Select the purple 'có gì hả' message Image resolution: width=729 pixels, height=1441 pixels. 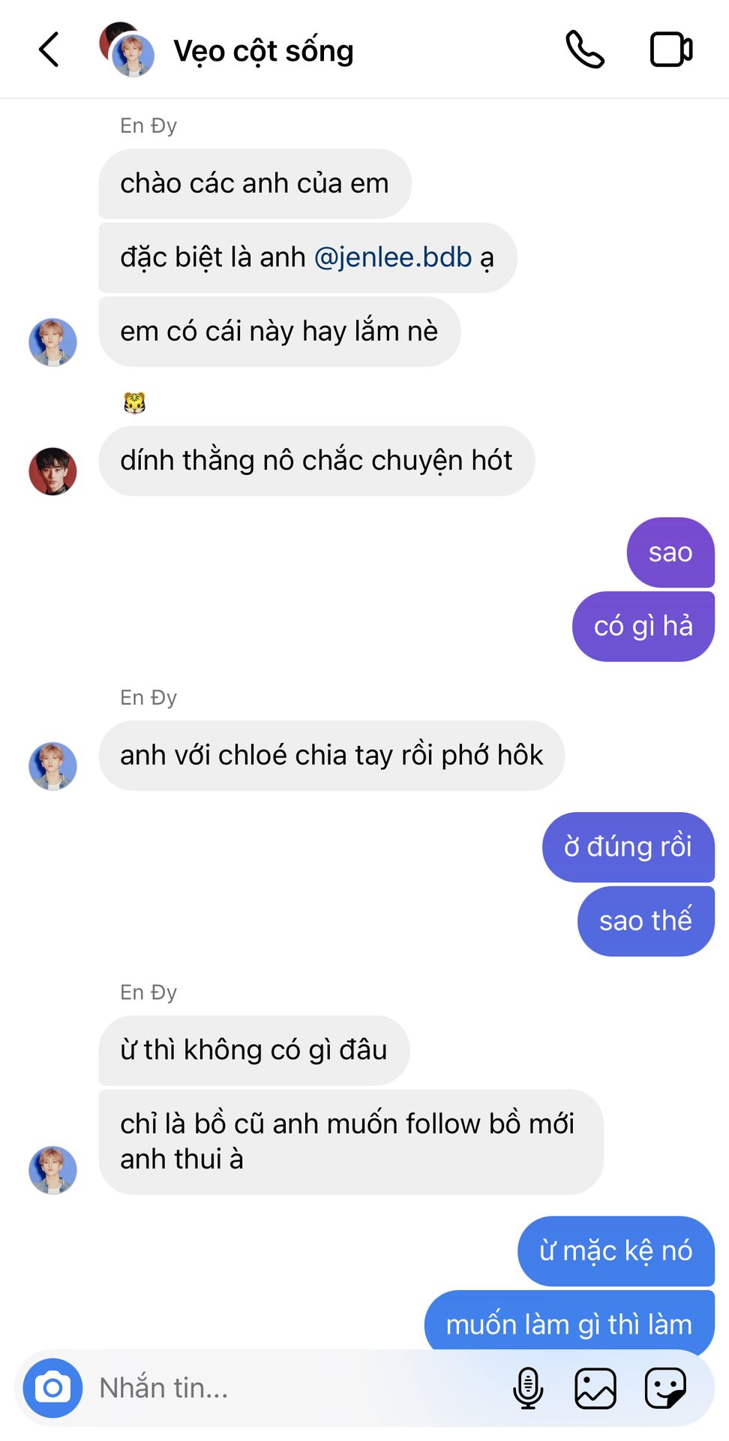coord(643,627)
